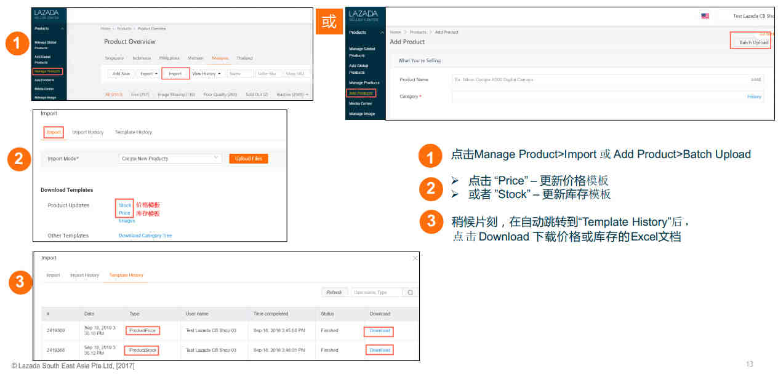Select the Thailand country tab
778x377 pixels.
[244, 58]
